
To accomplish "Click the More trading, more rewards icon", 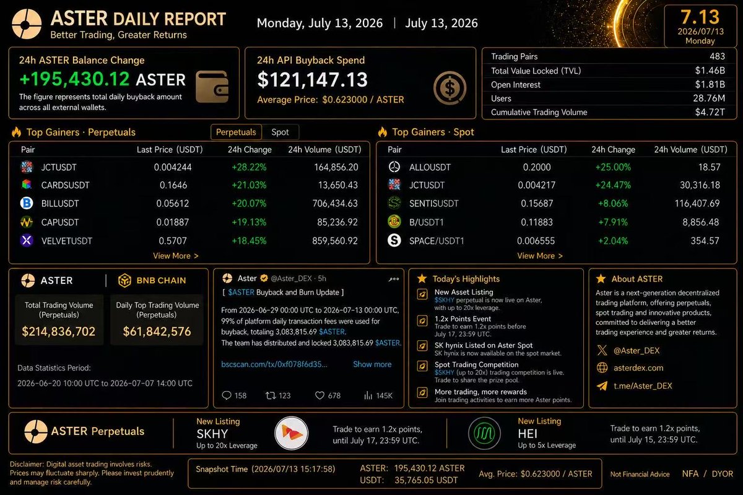I will 422,392.
